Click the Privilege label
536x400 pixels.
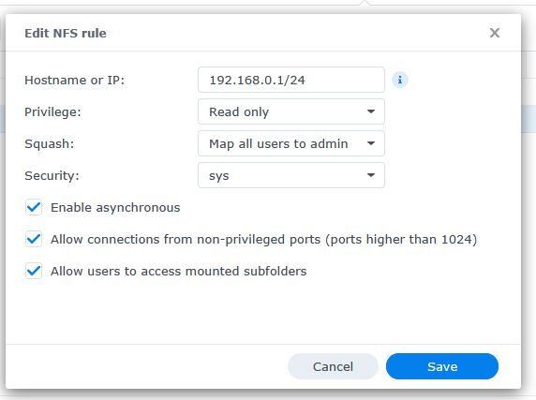point(52,112)
